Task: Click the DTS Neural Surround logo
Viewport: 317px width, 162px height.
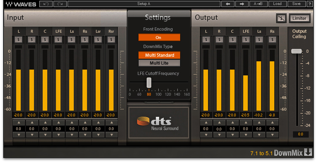Action: pyautogui.click(x=158, y=123)
